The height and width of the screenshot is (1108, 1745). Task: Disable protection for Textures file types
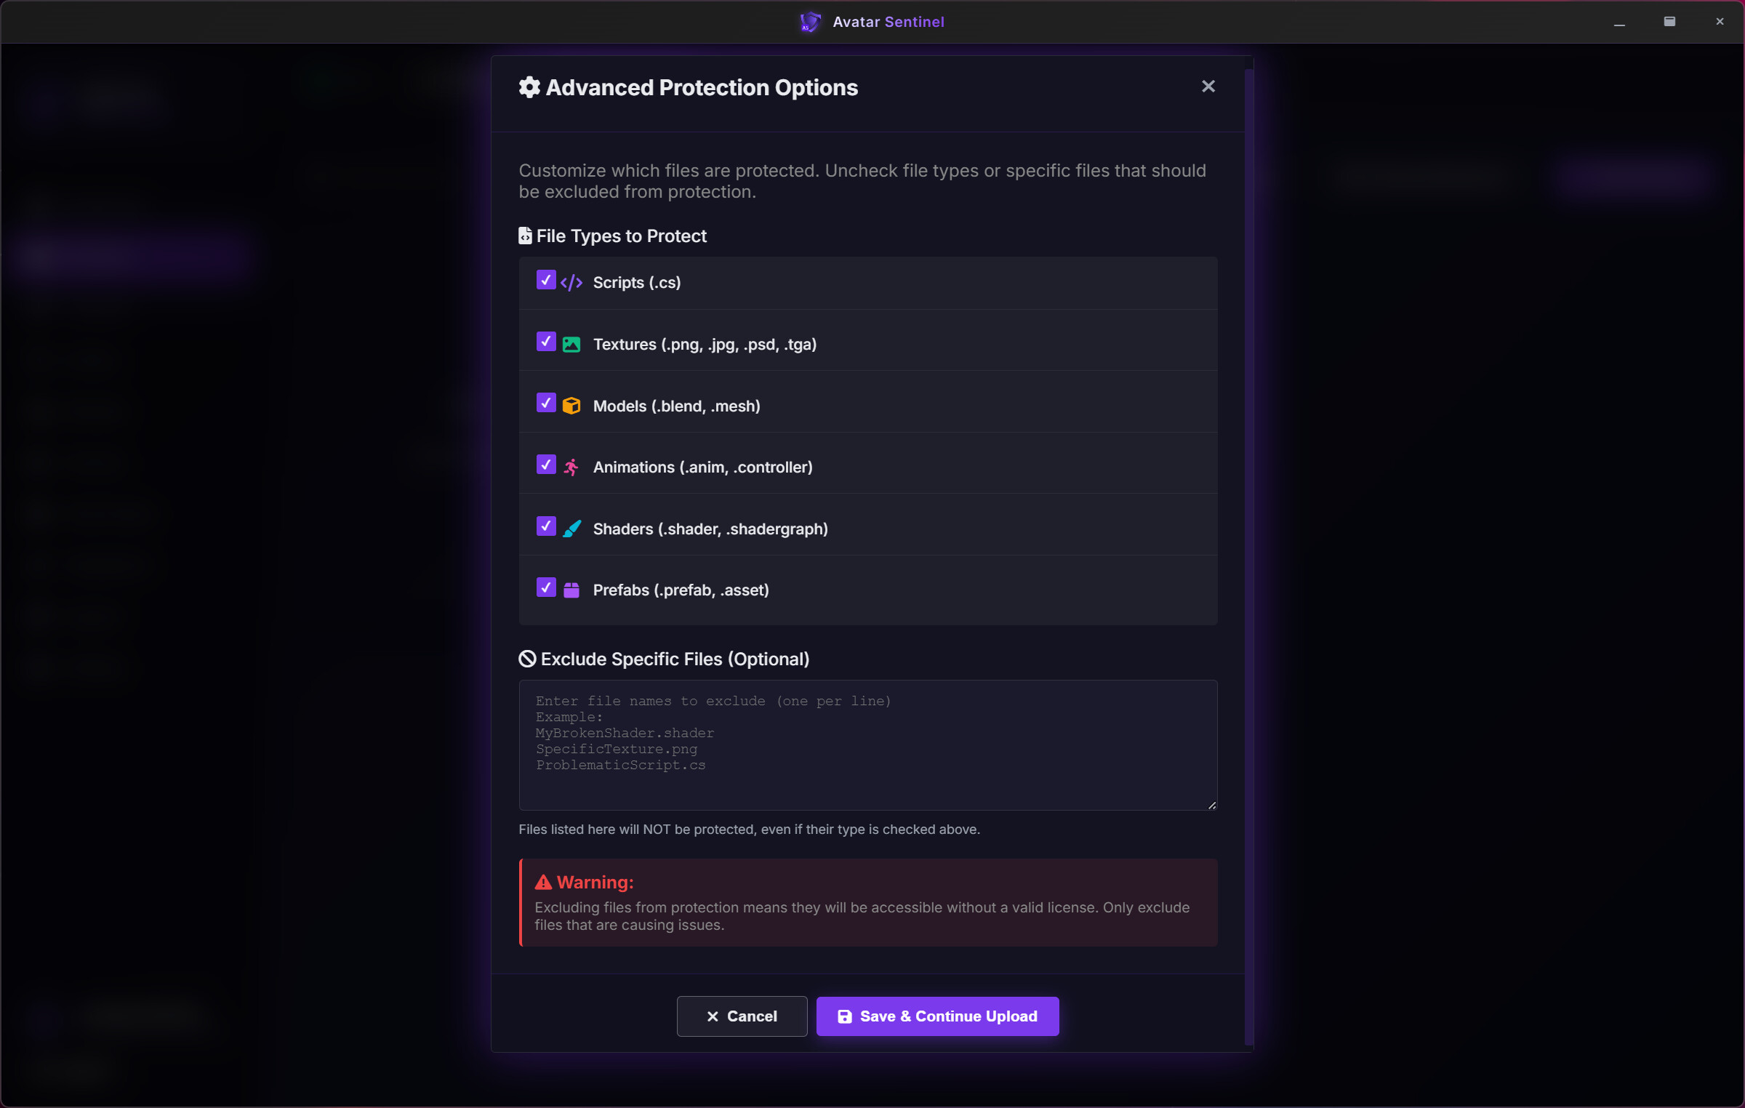pos(546,342)
